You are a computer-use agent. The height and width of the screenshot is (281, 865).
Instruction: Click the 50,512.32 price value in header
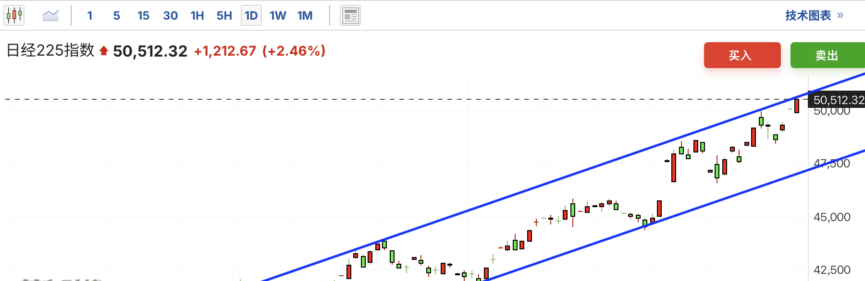tap(150, 51)
